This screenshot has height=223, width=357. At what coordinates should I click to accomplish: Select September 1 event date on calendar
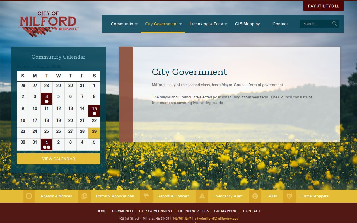(x=47, y=144)
